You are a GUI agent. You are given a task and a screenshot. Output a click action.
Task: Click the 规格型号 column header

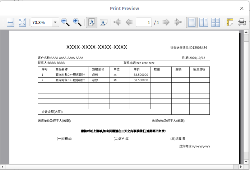(x=98, y=69)
